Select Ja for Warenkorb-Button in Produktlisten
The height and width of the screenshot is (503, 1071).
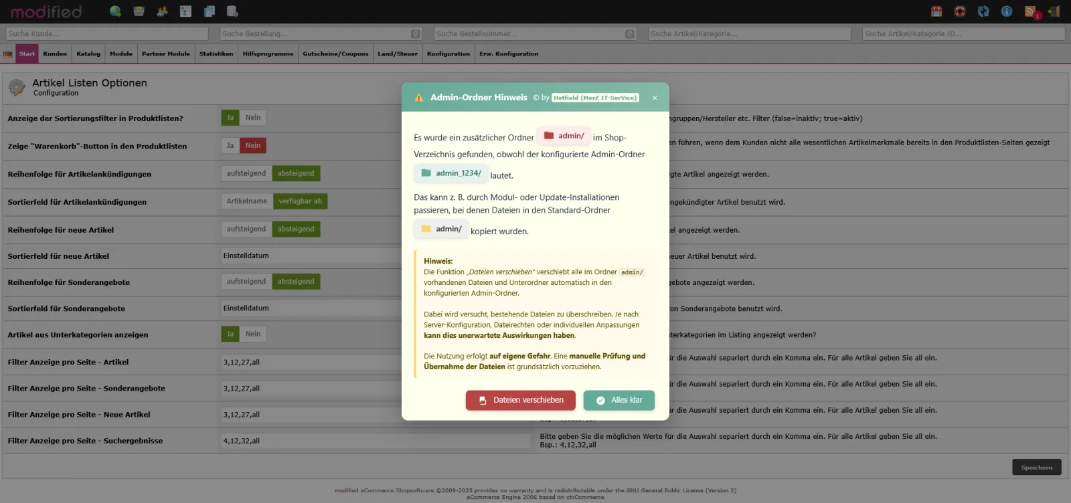(230, 145)
